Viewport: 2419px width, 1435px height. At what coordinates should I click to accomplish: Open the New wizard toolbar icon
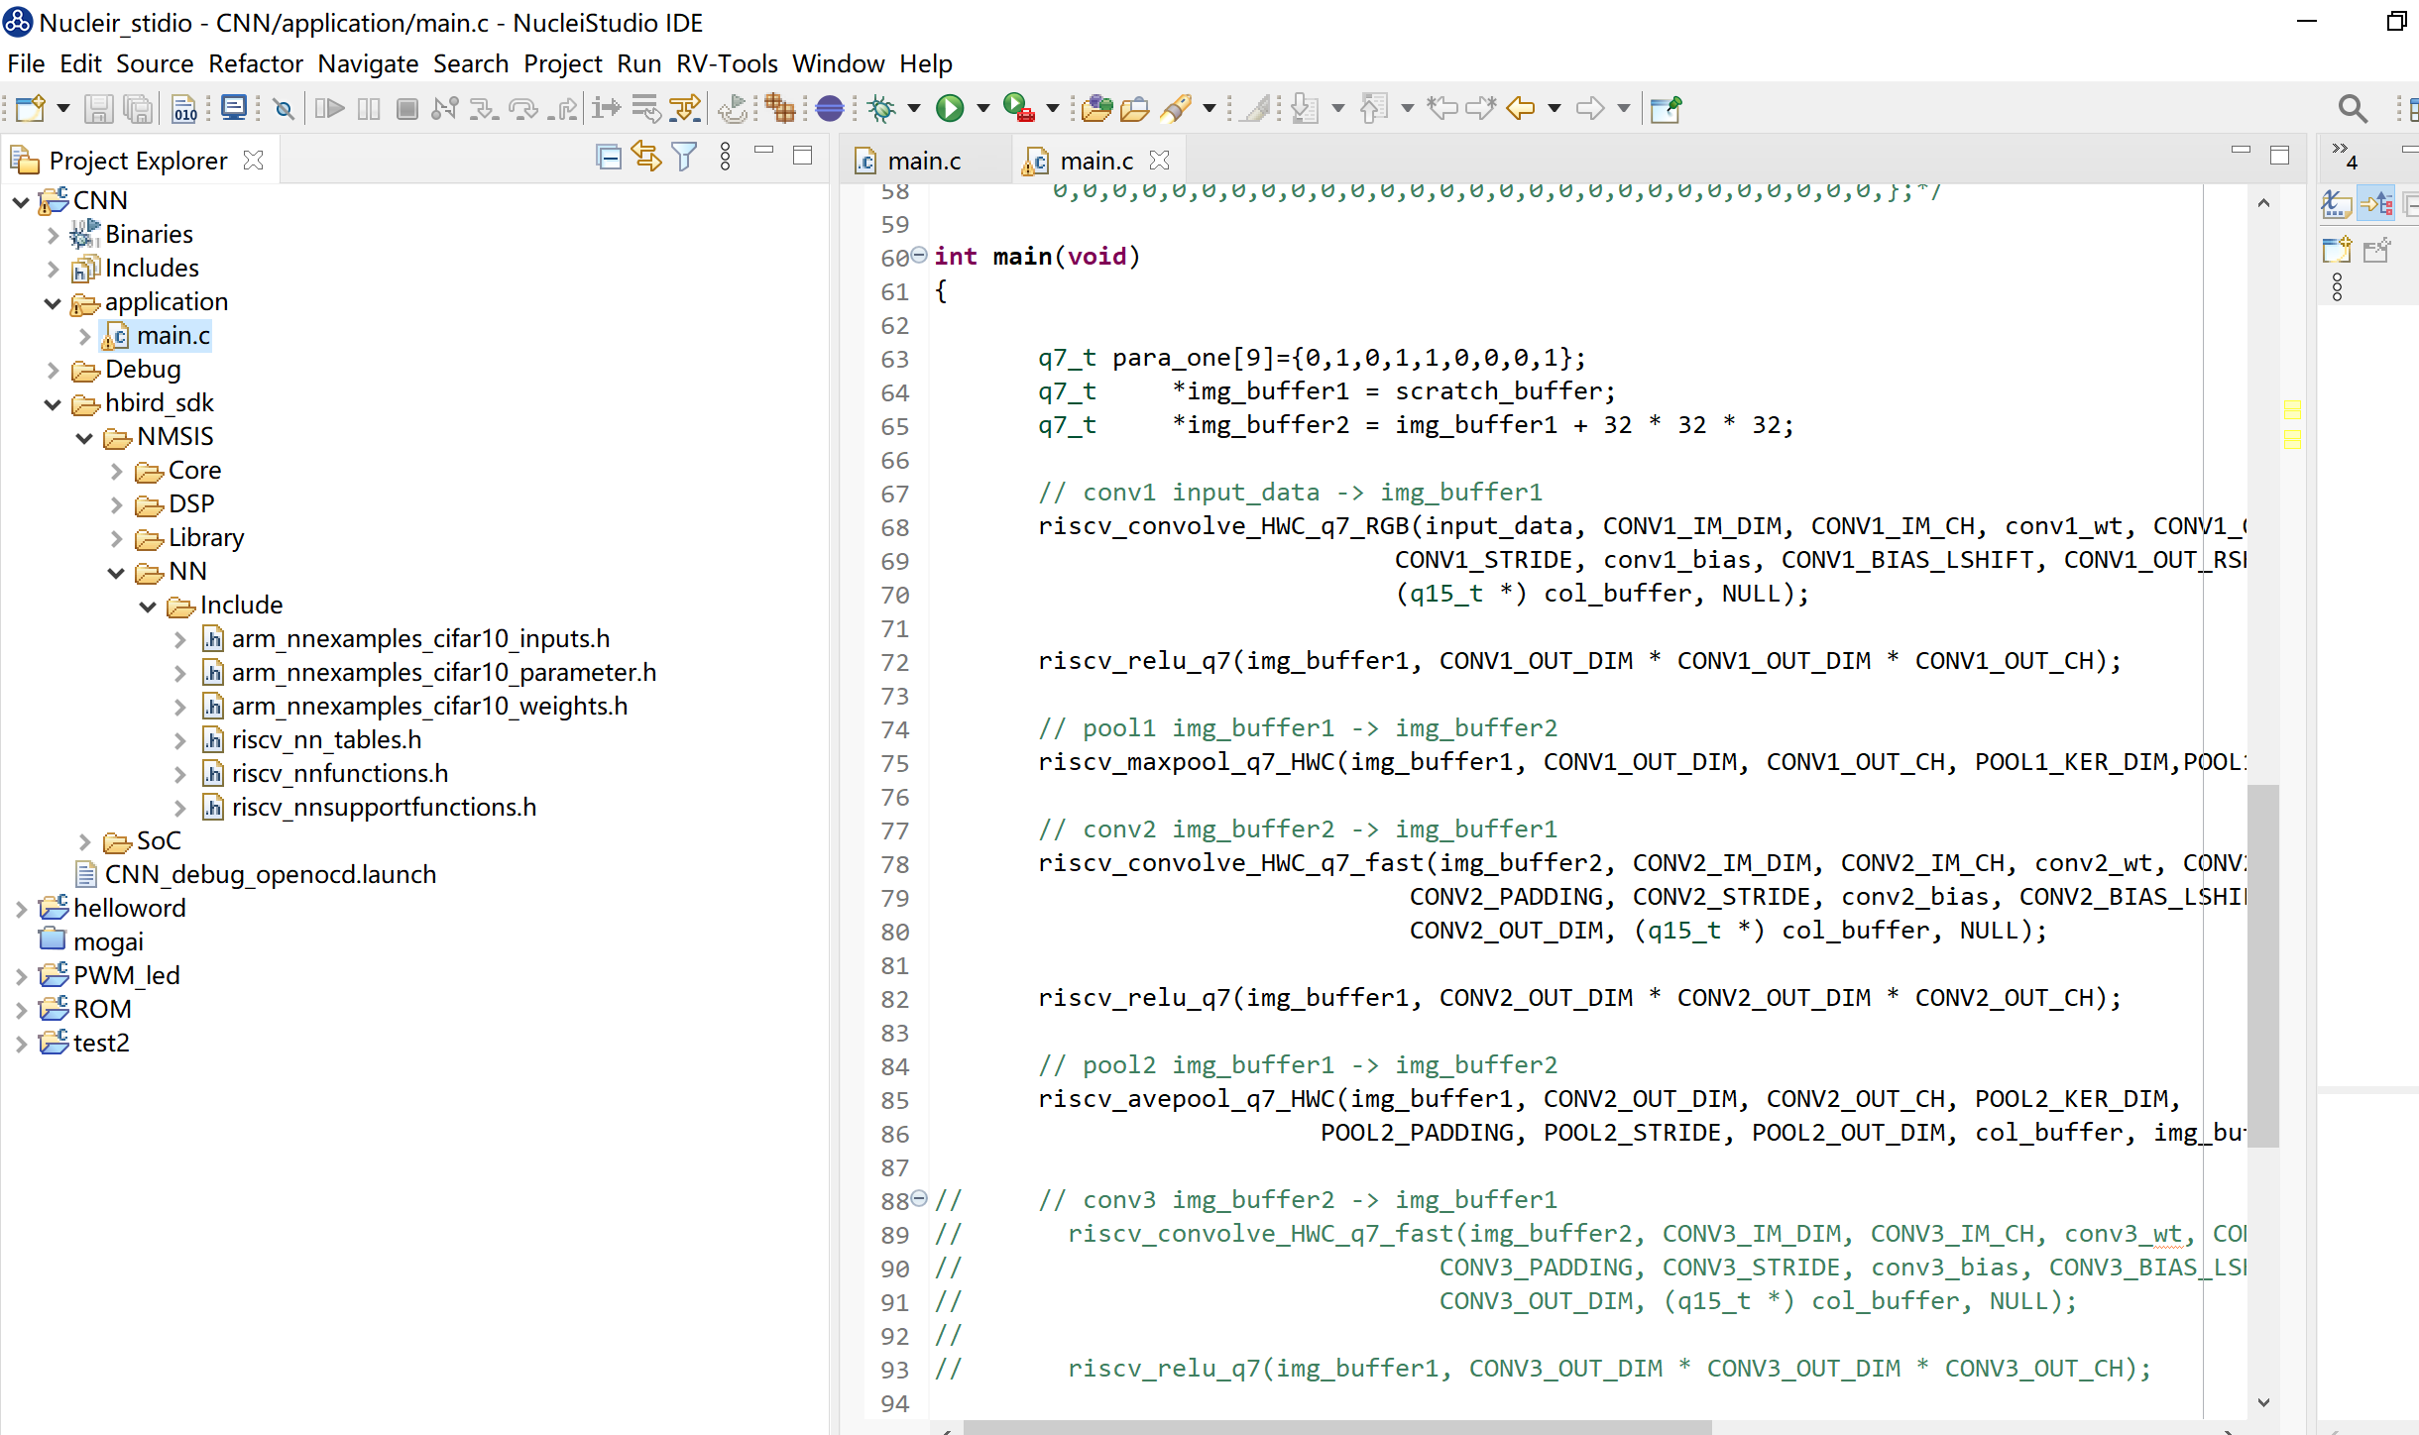[x=30, y=108]
